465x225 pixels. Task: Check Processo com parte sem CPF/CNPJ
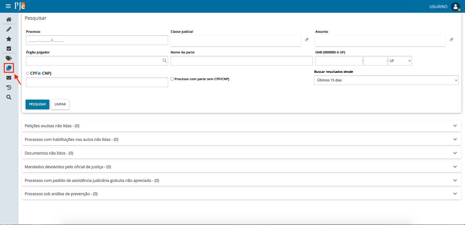(x=172, y=79)
